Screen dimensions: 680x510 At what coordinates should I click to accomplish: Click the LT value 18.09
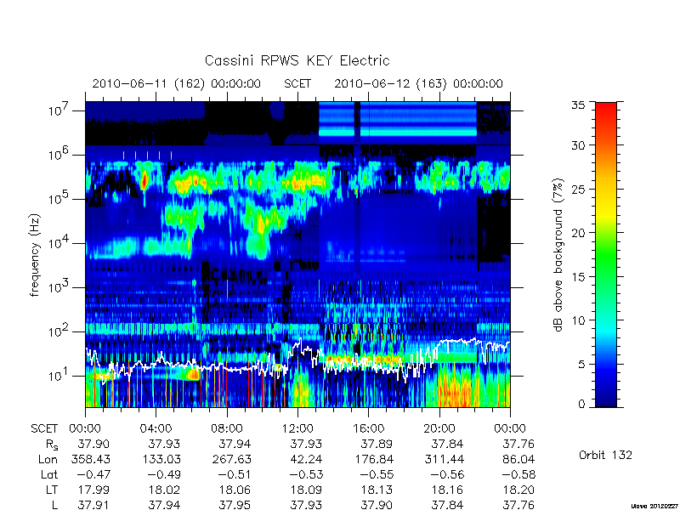click(306, 490)
